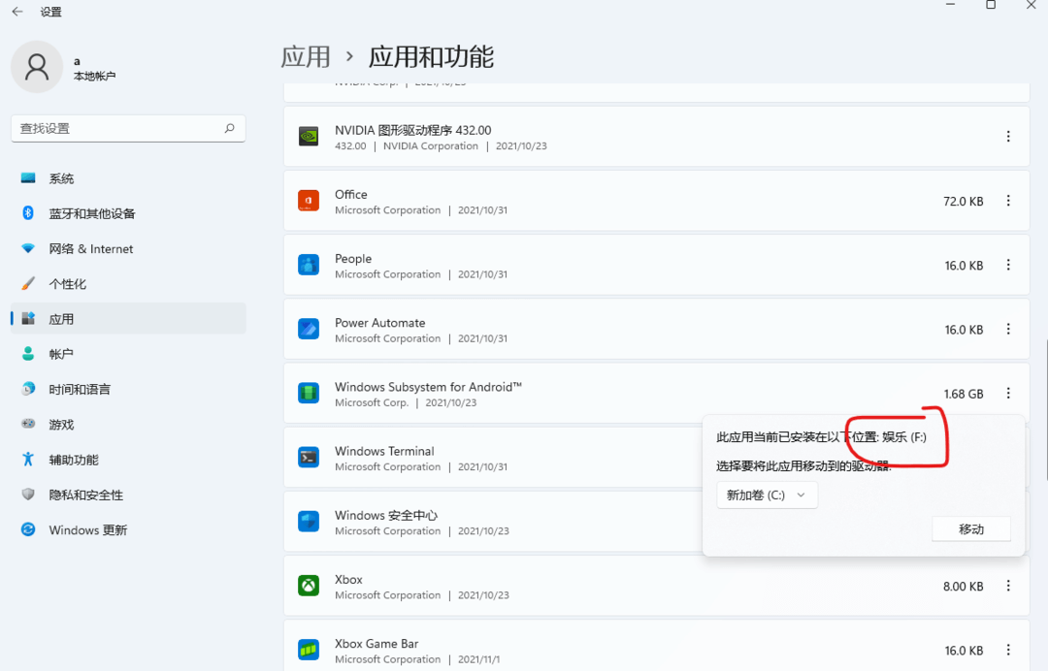This screenshot has height=671, width=1048.
Task: Open 帐户 section
Action: (128, 354)
